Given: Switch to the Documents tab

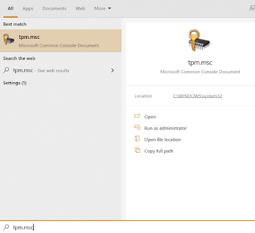Looking at the screenshot, I should [54, 8].
